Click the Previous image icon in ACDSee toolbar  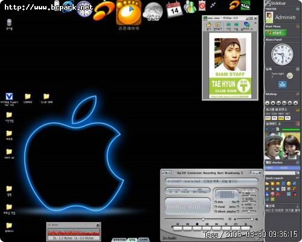229,24
